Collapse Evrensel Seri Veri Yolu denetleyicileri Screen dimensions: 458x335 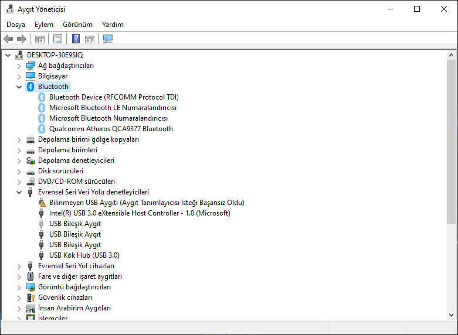coord(19,192)
